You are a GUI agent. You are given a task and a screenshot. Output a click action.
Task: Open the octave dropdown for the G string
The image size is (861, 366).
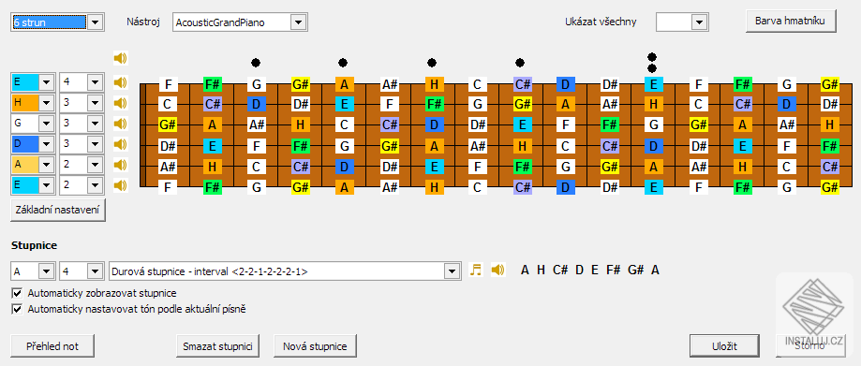point(96,124)
